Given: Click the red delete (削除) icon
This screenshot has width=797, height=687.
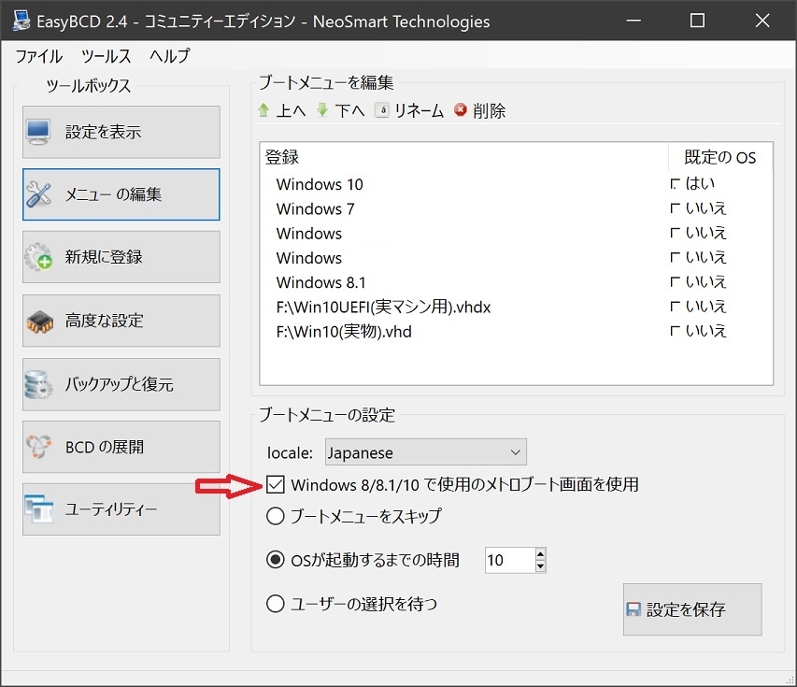Looking at the screenshot, I should pos(461,110).
